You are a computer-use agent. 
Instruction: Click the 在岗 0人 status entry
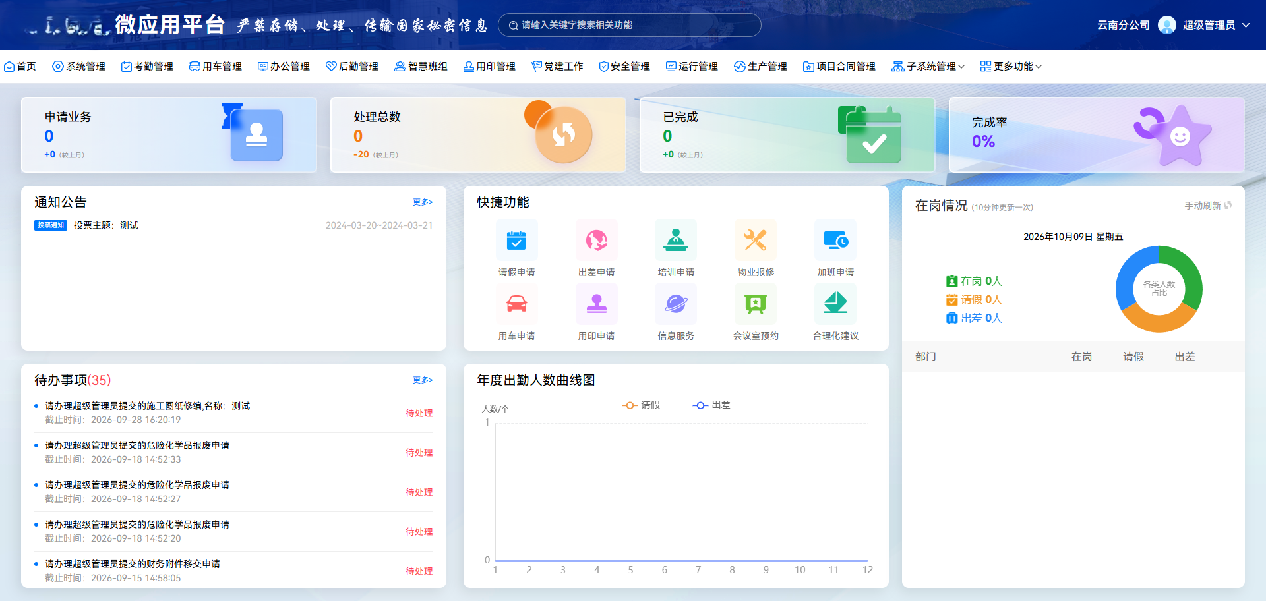(x=974, y=281)
